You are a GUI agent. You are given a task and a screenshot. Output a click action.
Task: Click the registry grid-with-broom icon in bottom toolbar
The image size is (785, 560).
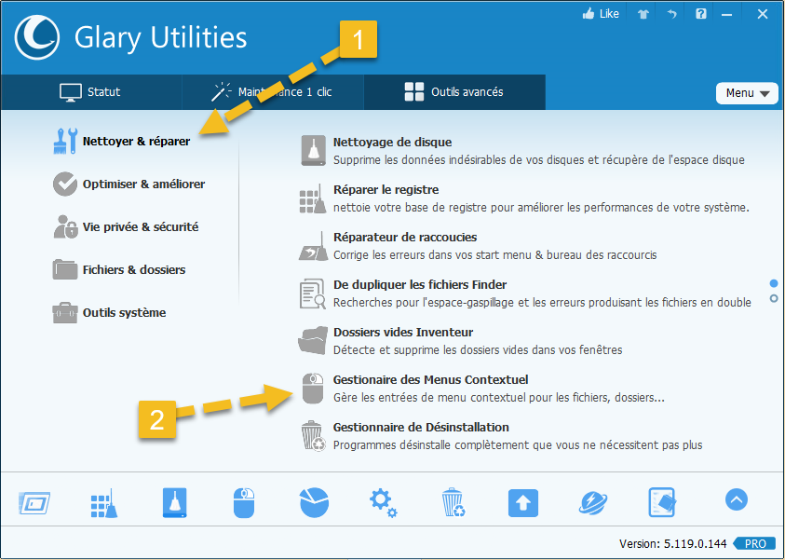(104, 503)
